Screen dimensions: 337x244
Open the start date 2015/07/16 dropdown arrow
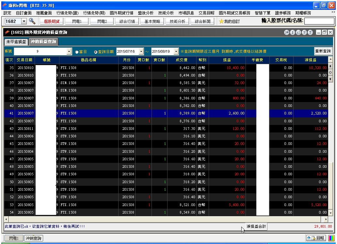(x=141, y=51)
